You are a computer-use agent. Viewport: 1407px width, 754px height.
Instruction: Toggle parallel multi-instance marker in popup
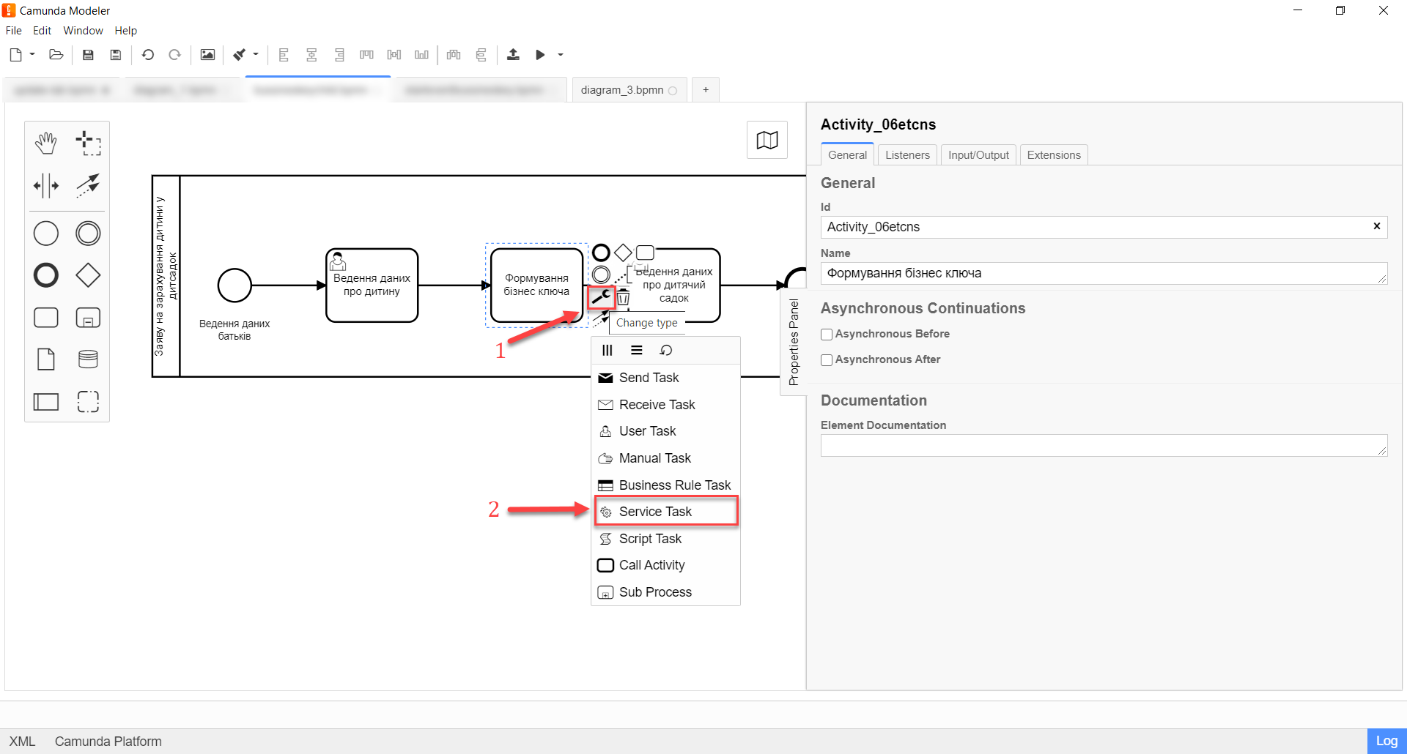[608, 351]
